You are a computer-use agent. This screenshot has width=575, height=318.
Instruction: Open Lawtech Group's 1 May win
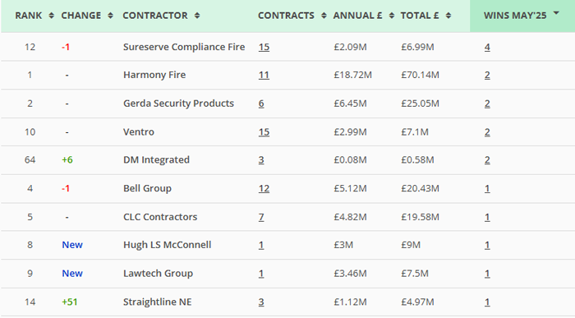coord(487,274)
